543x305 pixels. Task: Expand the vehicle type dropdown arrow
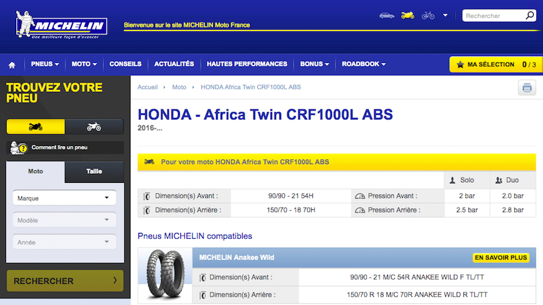pyautogui.click(x=445, y=16)
